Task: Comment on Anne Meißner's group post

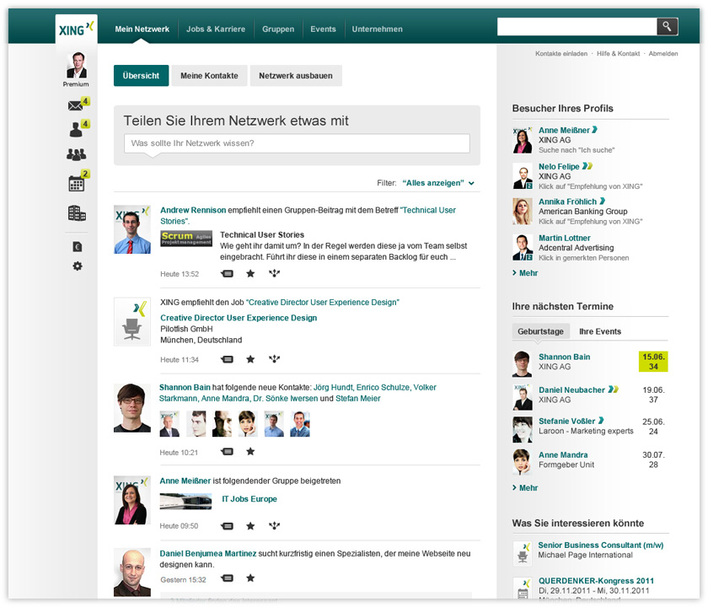Action: pyautogui.click(x=227, y=526)
